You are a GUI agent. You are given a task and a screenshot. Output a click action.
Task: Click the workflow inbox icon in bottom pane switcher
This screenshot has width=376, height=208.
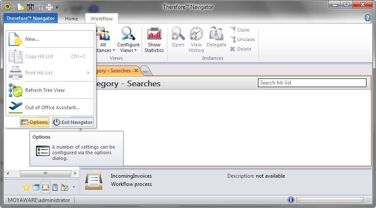pos(45,187)
